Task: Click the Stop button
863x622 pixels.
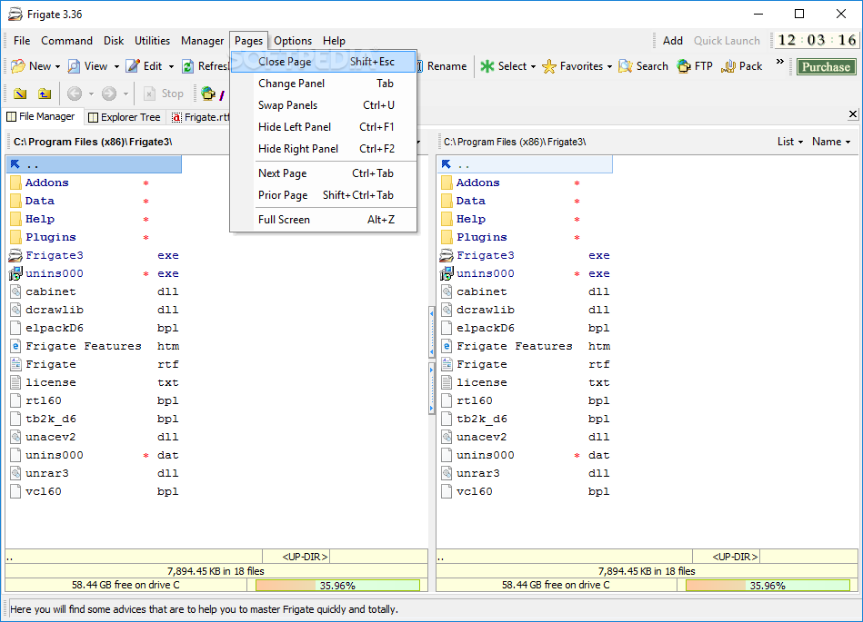Action: (x=164, y=94)
